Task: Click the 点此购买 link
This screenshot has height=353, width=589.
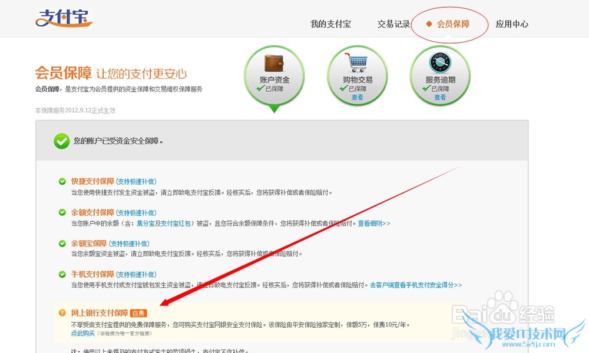Action: tap(82, 333)
